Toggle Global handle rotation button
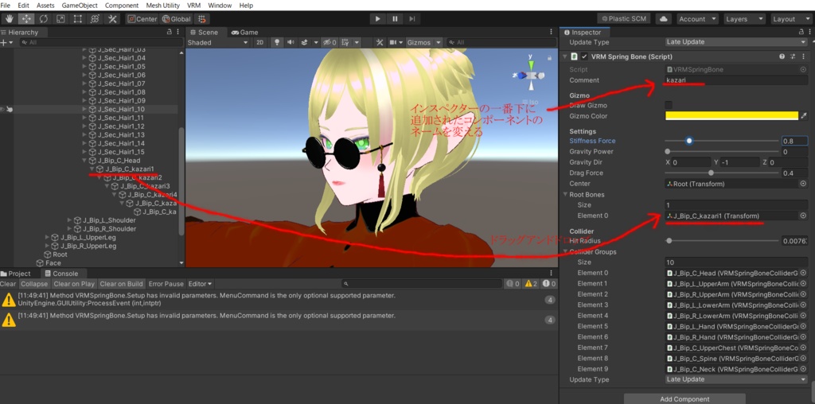The height and width of the screenshot is (404, 815). [176, 19]
